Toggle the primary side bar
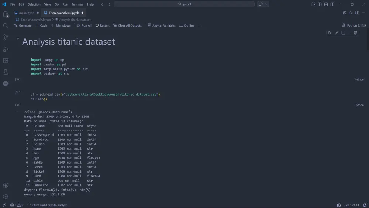Screen dimensions: 369x208 click(320, 4)
